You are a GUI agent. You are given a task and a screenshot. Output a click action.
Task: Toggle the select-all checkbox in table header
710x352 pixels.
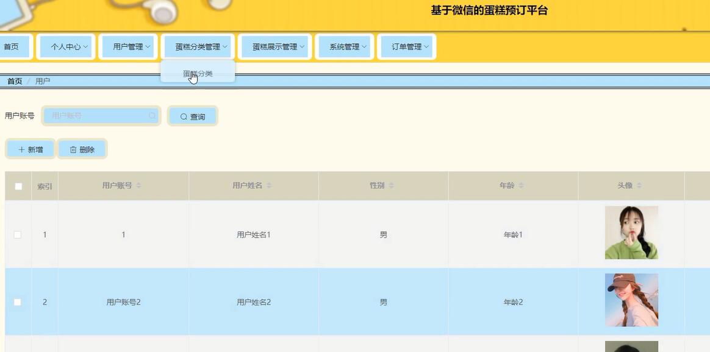18,186
